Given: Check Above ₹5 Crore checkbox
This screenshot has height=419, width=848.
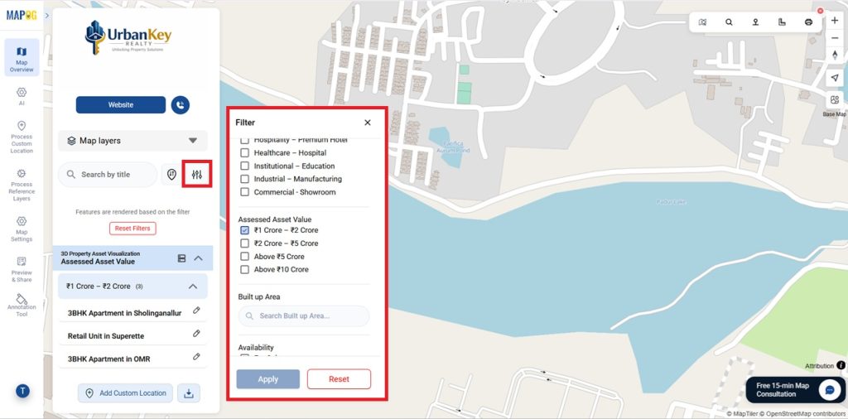Looking at the screenshot, I should pos(244,256).
